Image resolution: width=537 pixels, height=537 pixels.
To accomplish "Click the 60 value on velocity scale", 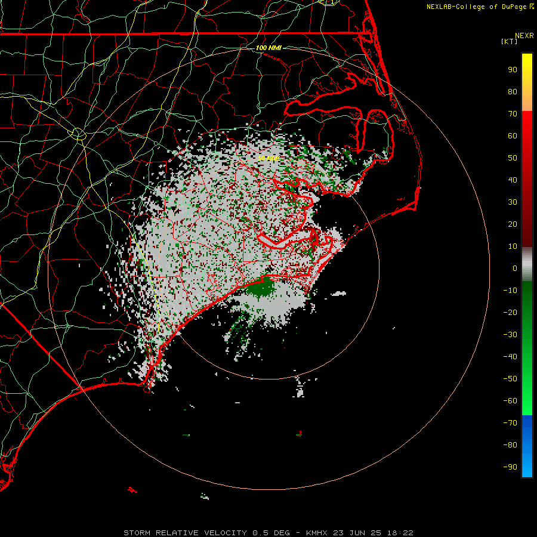I will coord(513,136).
